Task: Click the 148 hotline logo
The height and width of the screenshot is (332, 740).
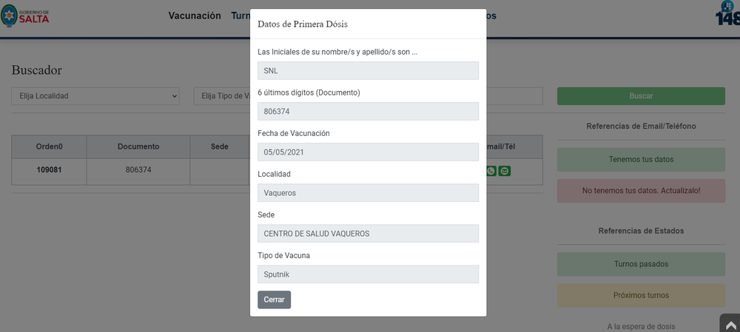Action: click(727, 13)
